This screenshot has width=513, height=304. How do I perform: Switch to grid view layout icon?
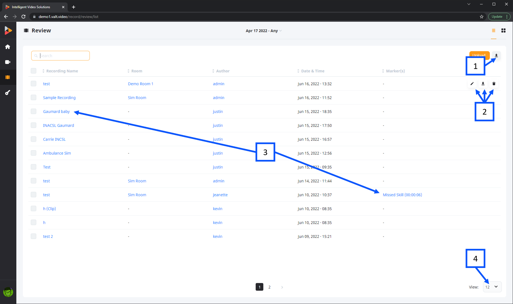coord(503,30)
